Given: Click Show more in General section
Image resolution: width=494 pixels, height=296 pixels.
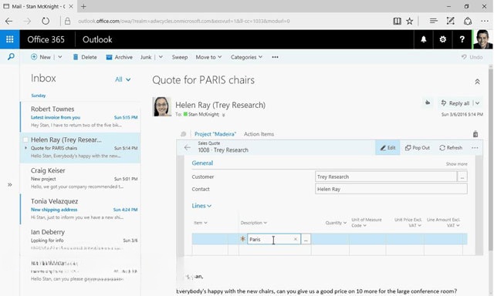Looking at the screenshot, I should (456, 164).
